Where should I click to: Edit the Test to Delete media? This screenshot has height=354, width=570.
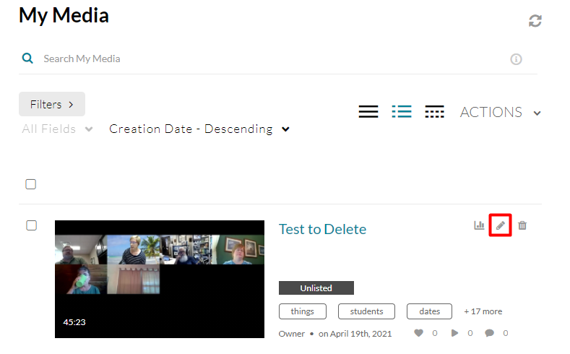click(x=501, y=225)
